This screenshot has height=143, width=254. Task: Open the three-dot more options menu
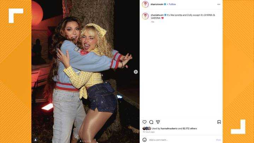click(219, 4)
